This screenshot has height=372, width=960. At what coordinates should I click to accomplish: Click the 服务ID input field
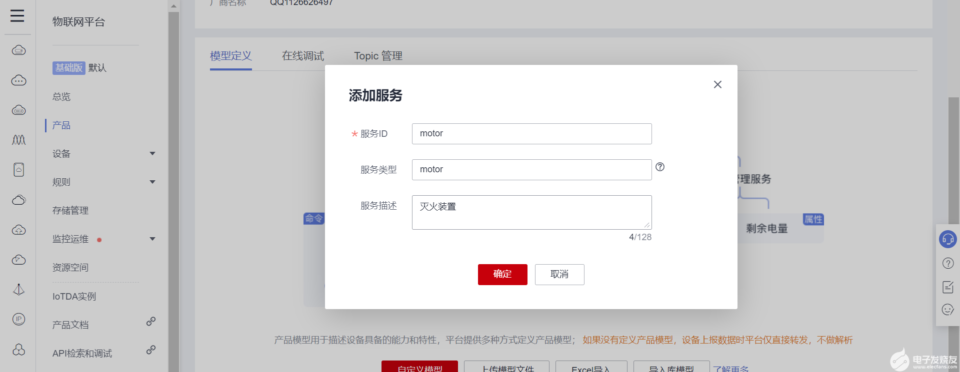coord(531,134)
